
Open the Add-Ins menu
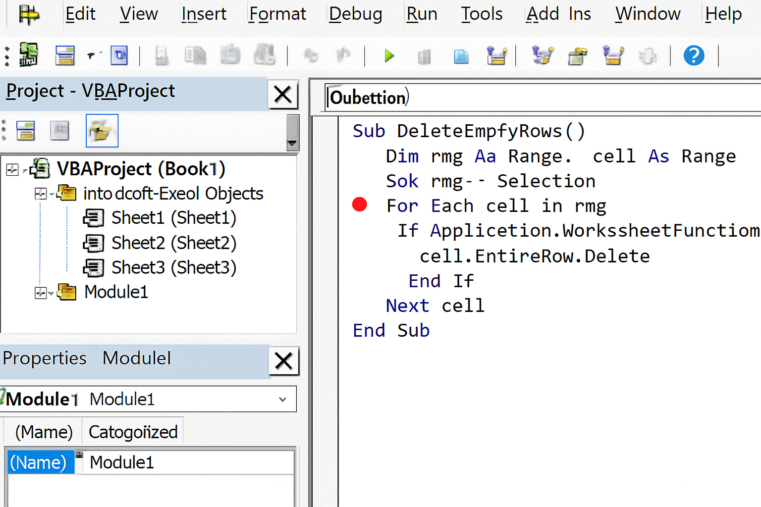558,14
